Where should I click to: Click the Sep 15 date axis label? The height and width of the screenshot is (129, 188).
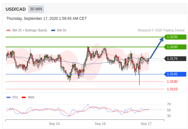click(54, 124)
